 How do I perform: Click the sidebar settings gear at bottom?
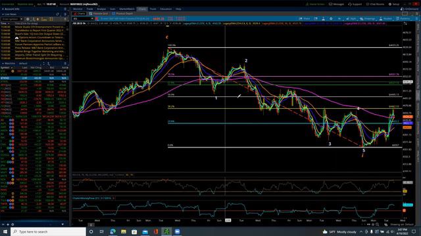pyautogui.click(x=12, y=224)
